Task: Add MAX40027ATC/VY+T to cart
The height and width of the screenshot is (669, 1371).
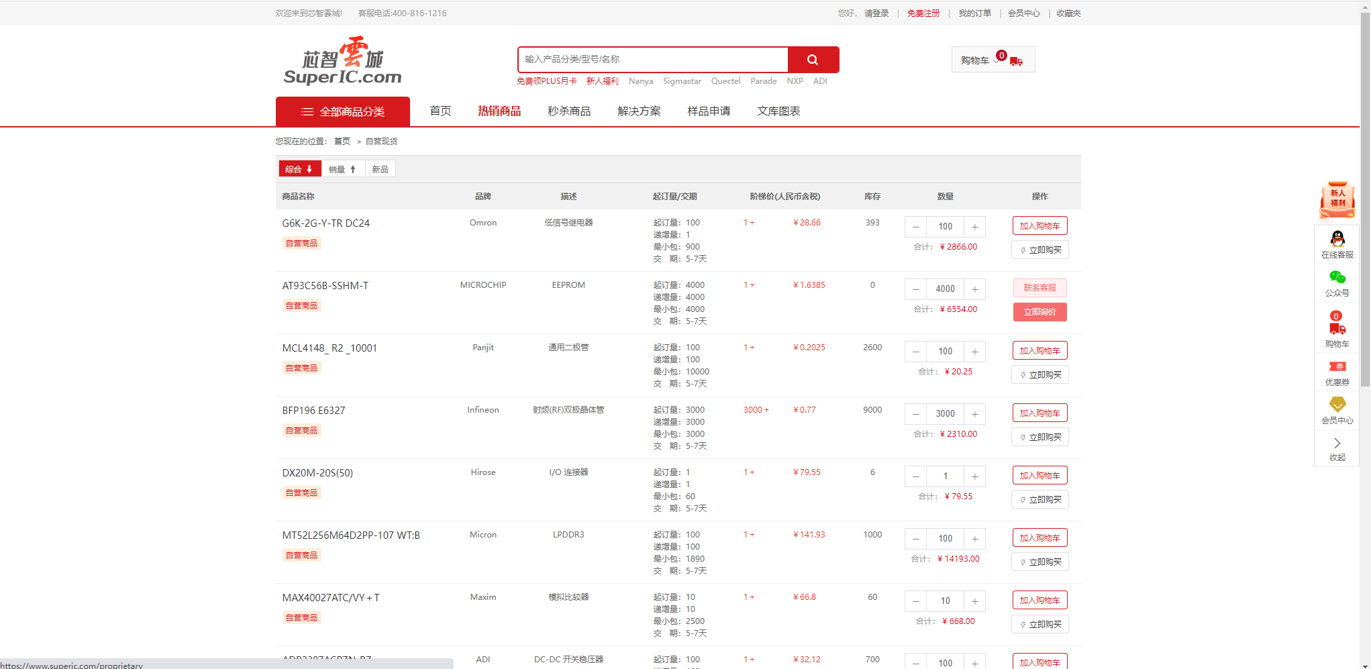Action: (1039, 601)
